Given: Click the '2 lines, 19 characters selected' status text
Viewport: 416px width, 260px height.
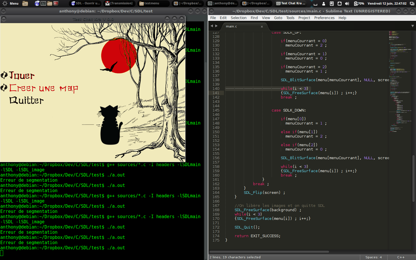Looking at the screenshot, I should pyautogui.click(x=235, y=257).
